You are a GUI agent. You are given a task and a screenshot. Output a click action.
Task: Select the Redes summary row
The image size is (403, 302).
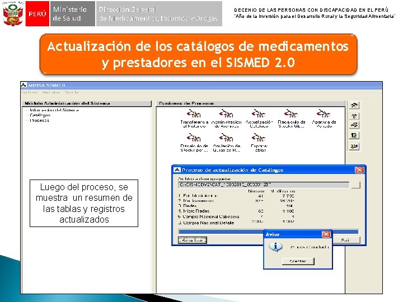coord(236,206)
